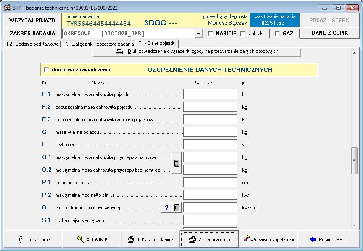Expand the OKRESOWE inspection type dropdown

(x=198, y=34)
